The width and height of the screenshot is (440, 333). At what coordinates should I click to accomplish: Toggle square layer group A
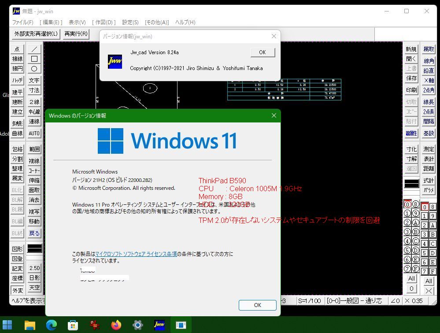pos(433,225)
